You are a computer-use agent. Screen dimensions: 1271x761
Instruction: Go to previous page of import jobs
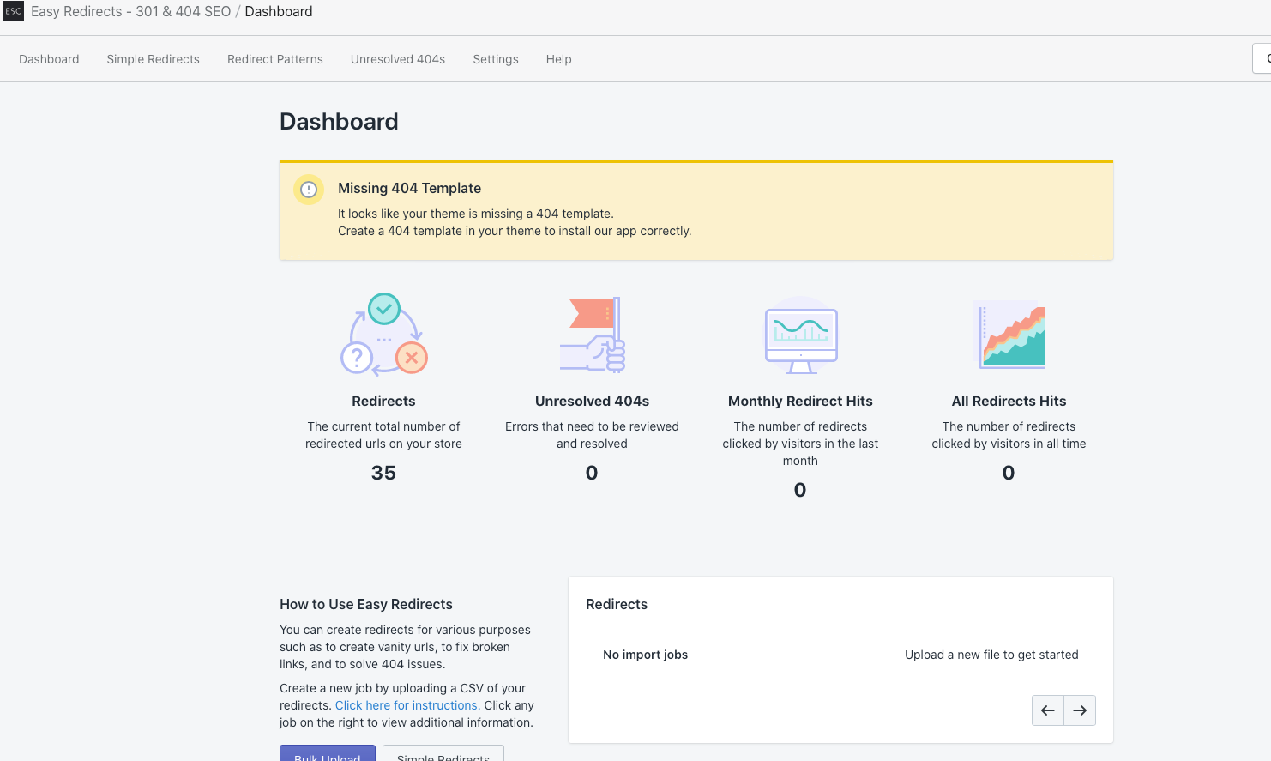(1048, 710)
